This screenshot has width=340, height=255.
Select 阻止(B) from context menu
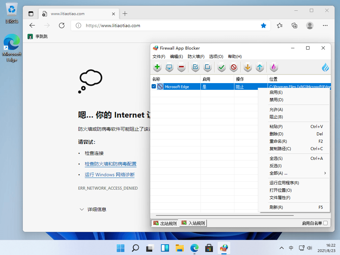click(294, 117)
